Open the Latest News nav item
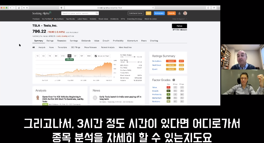 [x=82, y=19]
